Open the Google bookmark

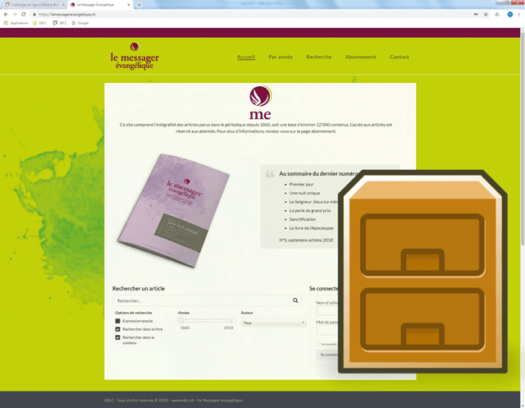[x=80, y=23]
